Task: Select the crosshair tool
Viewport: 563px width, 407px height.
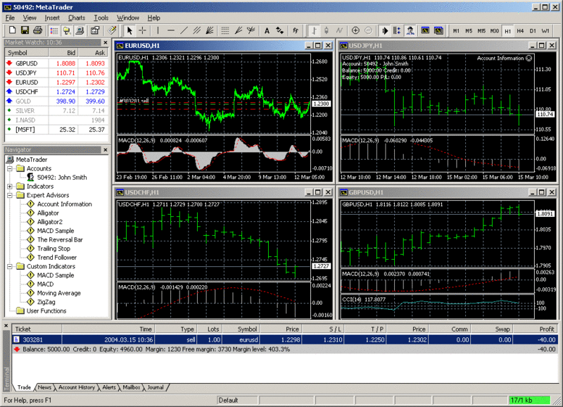Action: [143, 30]
